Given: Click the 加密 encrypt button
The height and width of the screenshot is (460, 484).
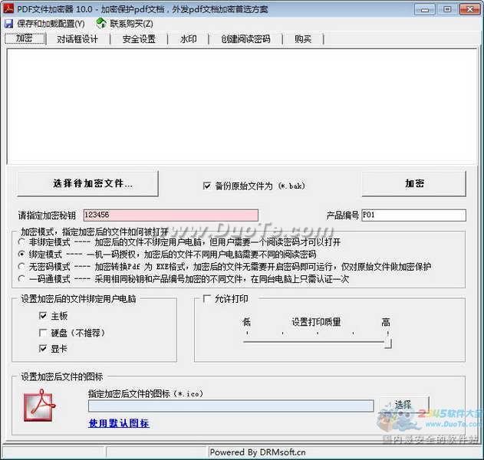Looking at the screenshot, I should (415, 184).
